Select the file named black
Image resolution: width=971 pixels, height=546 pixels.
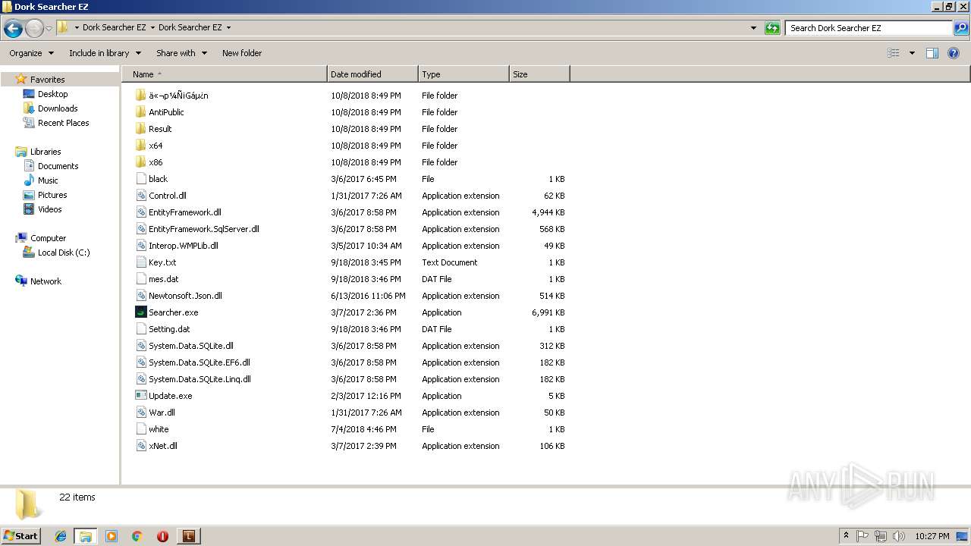click(x=159, y=179)
